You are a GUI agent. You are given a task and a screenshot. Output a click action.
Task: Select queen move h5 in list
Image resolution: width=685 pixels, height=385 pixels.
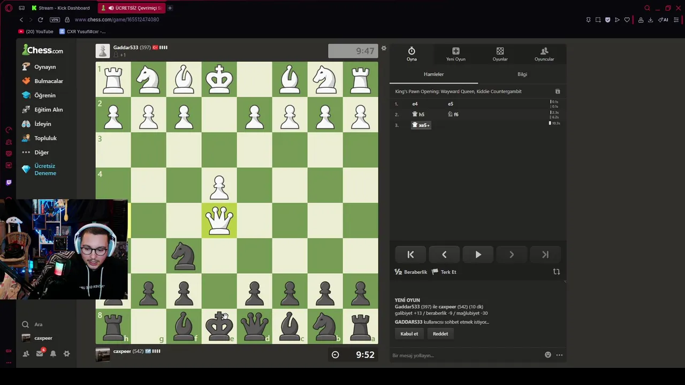pos(418,114)
